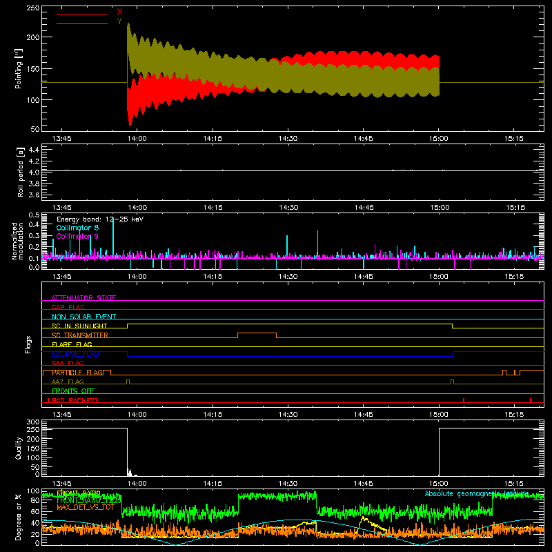
Task: Click the ECLIPSE_FLAG label
Action: [x=75, y=354]
